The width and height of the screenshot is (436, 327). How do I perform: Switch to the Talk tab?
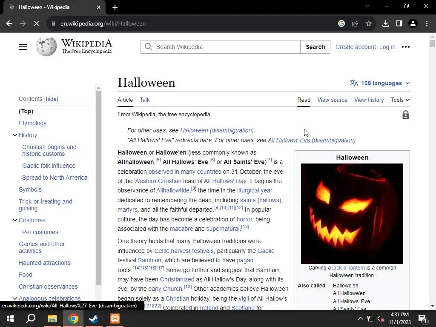click(145, 100)
